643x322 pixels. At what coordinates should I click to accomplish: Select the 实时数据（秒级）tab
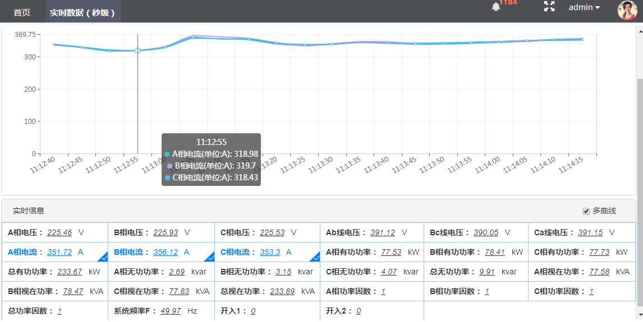click(x=82, y=12)
